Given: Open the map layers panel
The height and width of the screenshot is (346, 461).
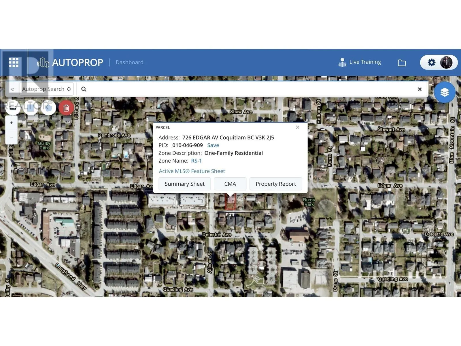Looking at the screenshot, I should click(x=445, y=92).
